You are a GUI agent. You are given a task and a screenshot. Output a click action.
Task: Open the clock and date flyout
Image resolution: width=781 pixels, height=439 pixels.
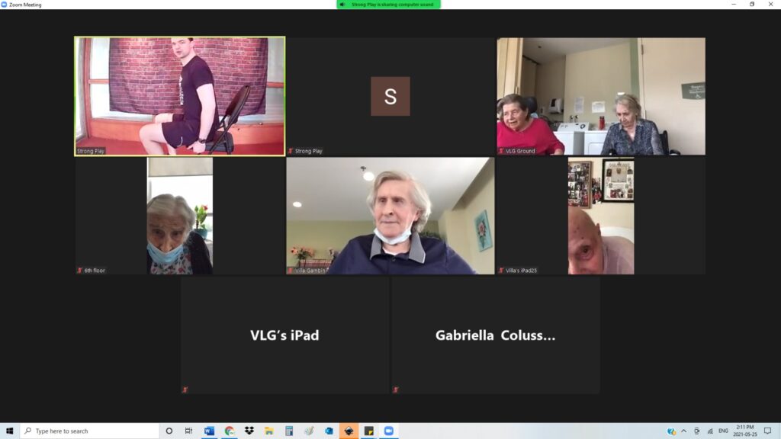[x=744, y=431]
